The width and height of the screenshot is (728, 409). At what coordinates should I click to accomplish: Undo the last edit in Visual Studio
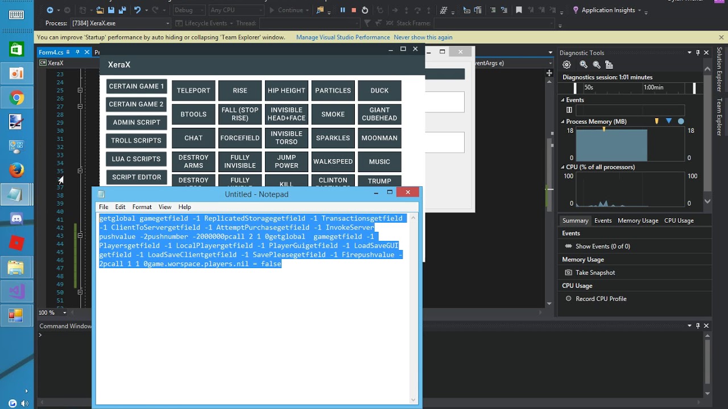coord(137,10)
